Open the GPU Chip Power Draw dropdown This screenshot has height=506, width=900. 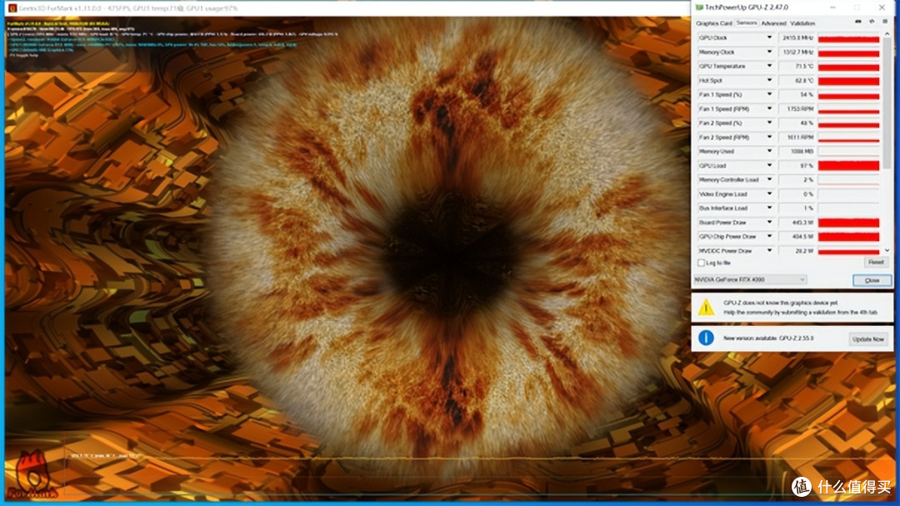(x=770, y=237)
